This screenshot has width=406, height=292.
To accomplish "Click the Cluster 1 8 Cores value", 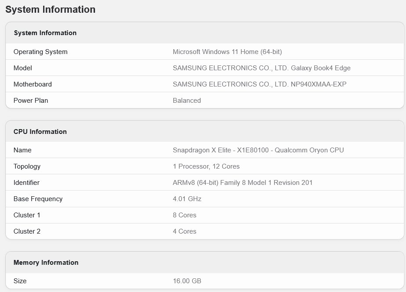I will (x=184, y=215).
